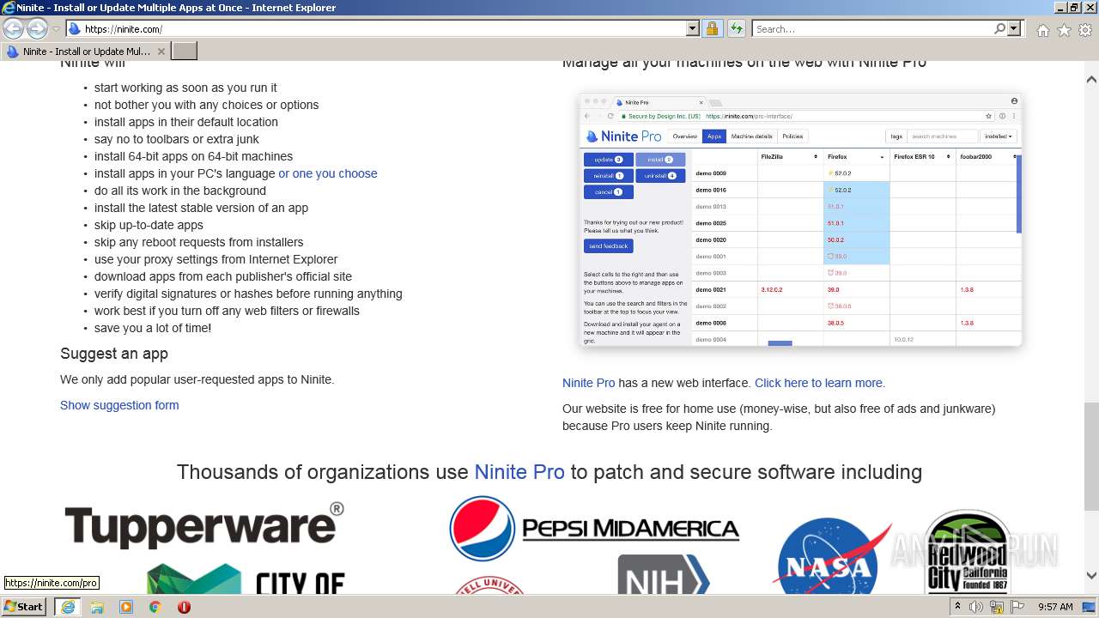
Task: Click the scroll down arrow of page scrollbar
Action: [x=1091, y=575]
